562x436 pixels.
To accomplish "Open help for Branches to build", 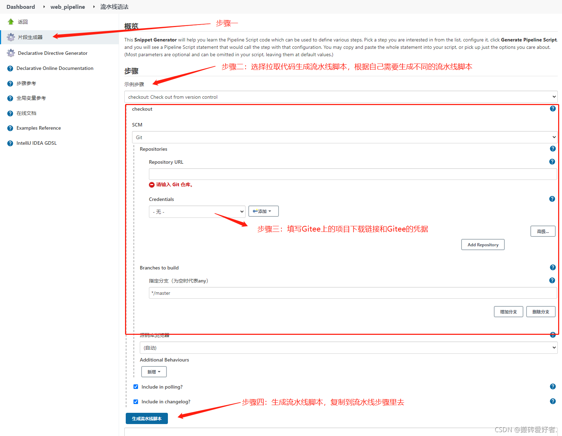I will coord(553,267).
